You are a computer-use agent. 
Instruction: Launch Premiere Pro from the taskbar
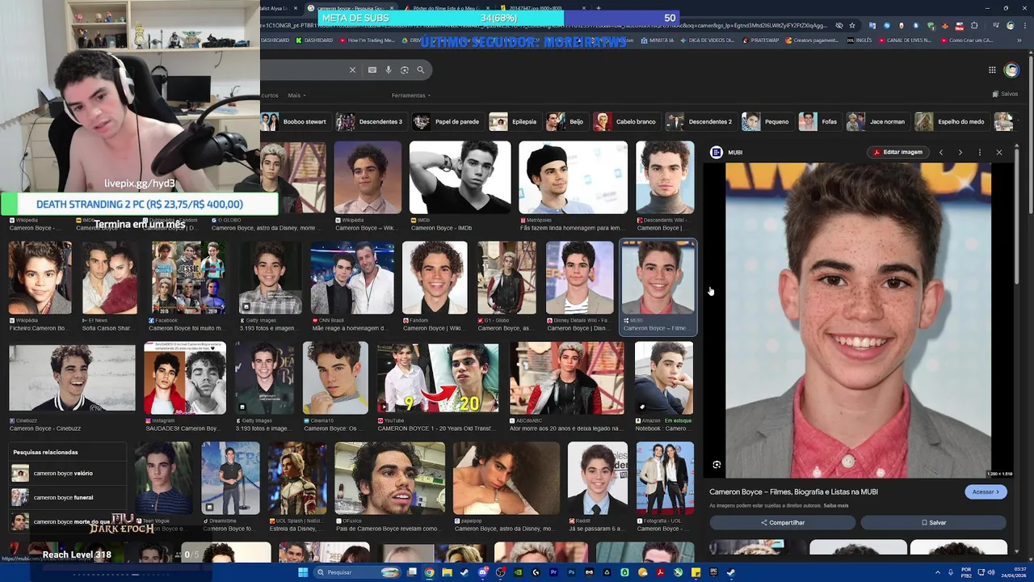point(553,572)
